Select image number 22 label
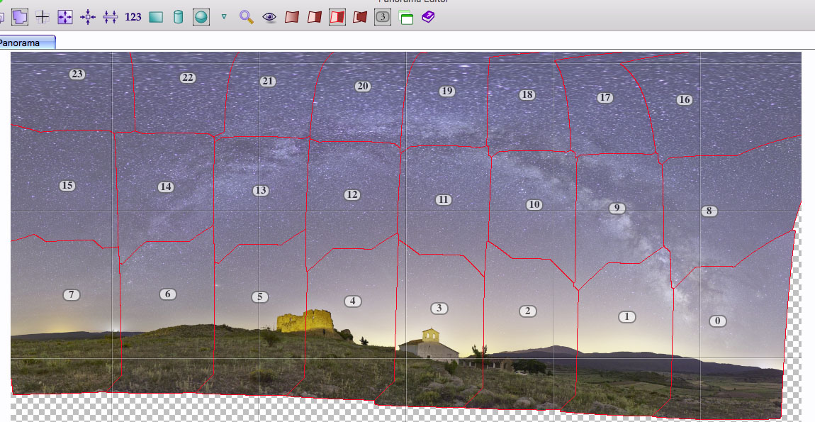The width and height of the screenshot is (815, 422). [x=188, y=77]
